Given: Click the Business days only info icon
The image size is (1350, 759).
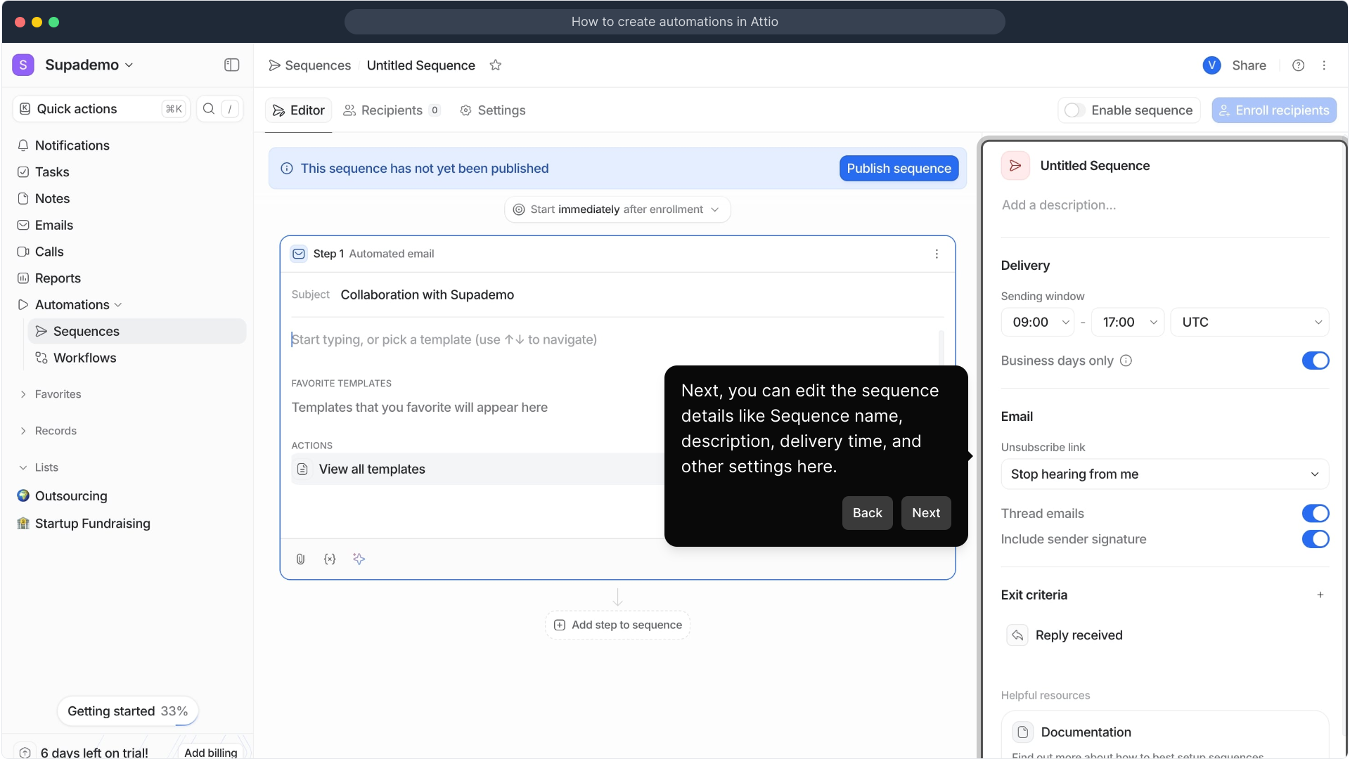Looking at the screenshot, I should [1126, 361].
